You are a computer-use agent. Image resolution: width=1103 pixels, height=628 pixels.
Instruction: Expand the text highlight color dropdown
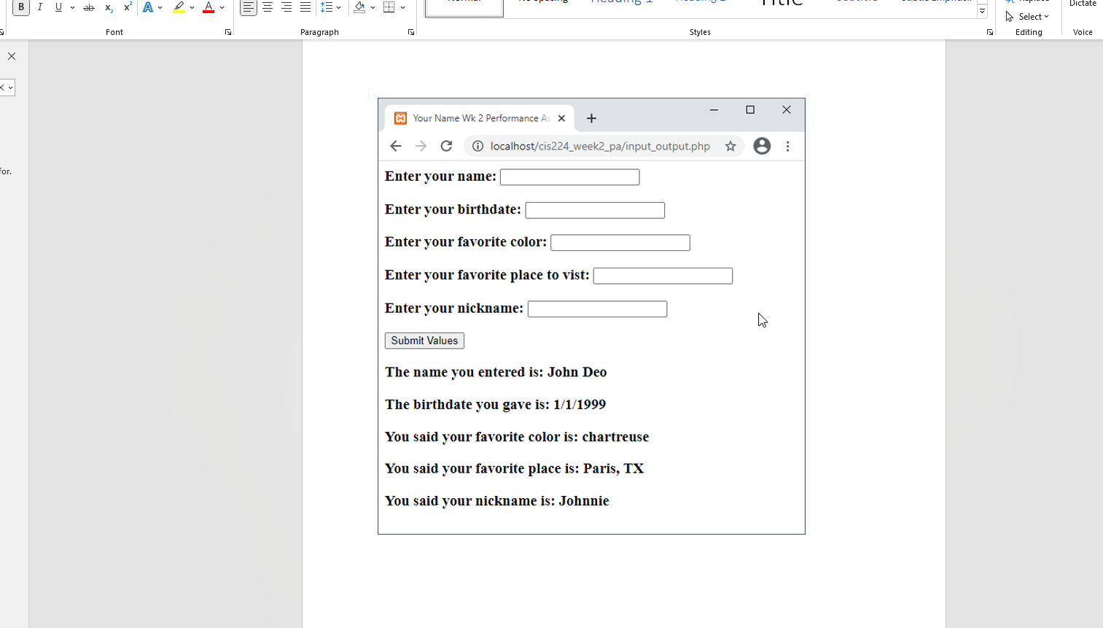coord(192,7)
